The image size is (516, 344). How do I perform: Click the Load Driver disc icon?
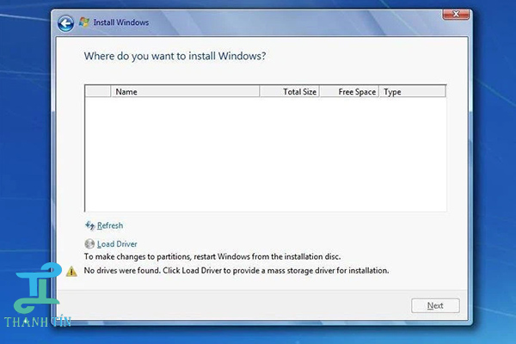point(89,244)
